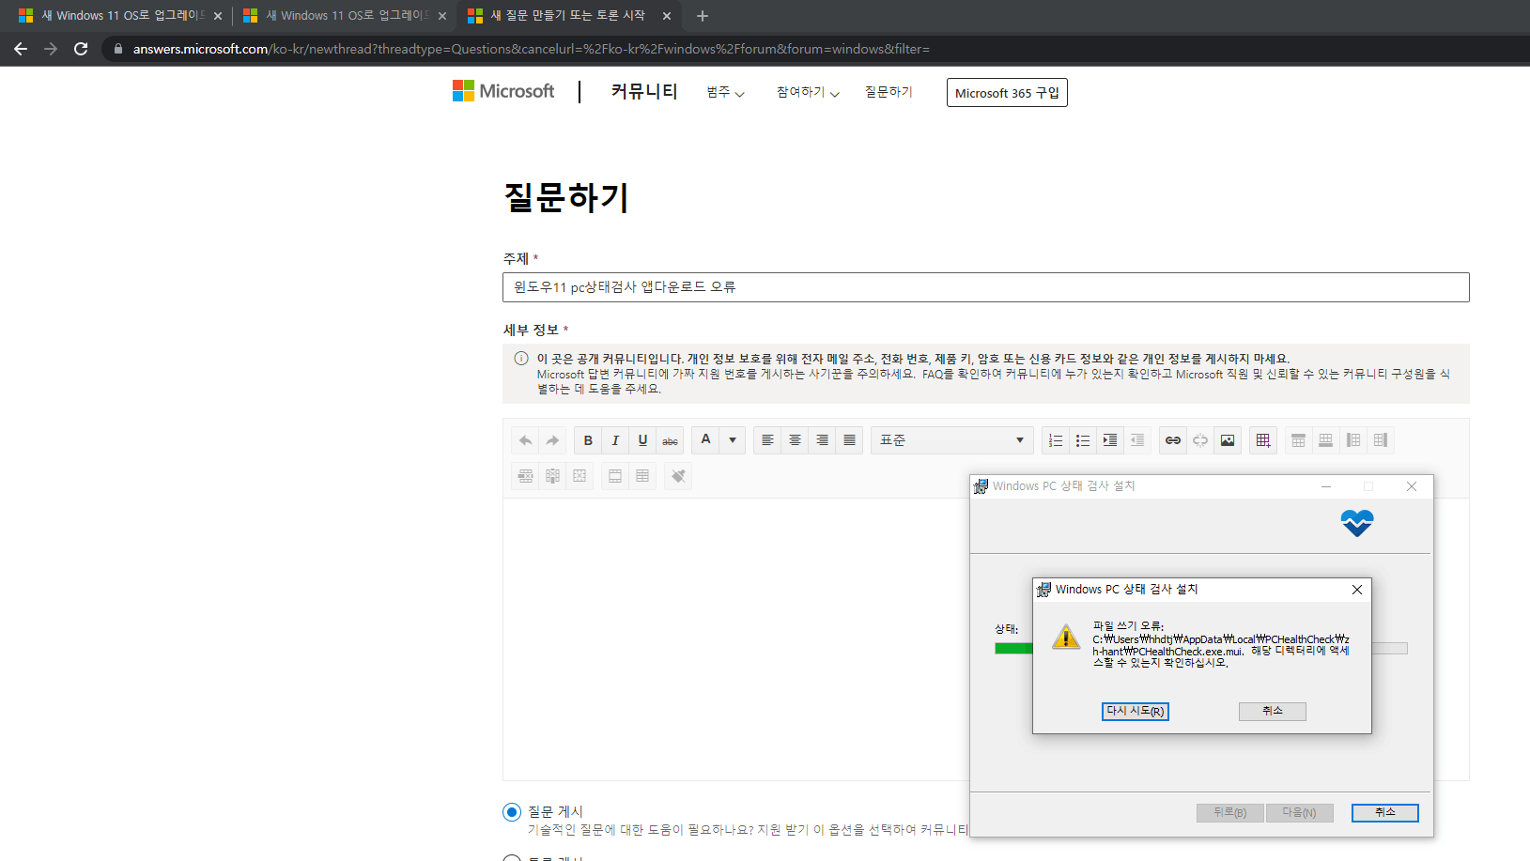Delete the table column

point(553,476)
